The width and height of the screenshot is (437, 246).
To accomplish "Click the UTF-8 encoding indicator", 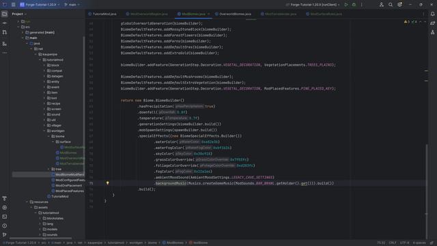I will (404, 243).
